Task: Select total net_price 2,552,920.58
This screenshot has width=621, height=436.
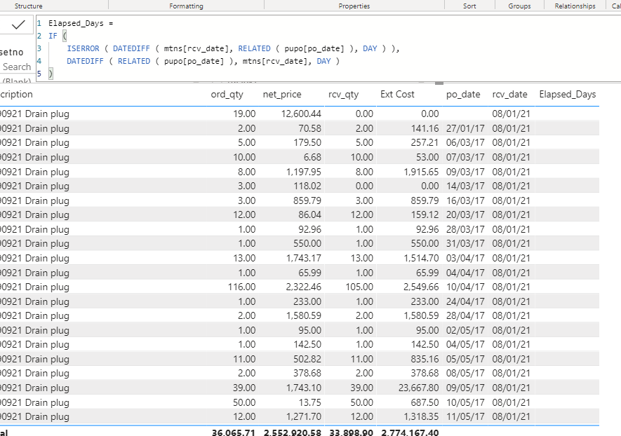Action: coord(293,432)
